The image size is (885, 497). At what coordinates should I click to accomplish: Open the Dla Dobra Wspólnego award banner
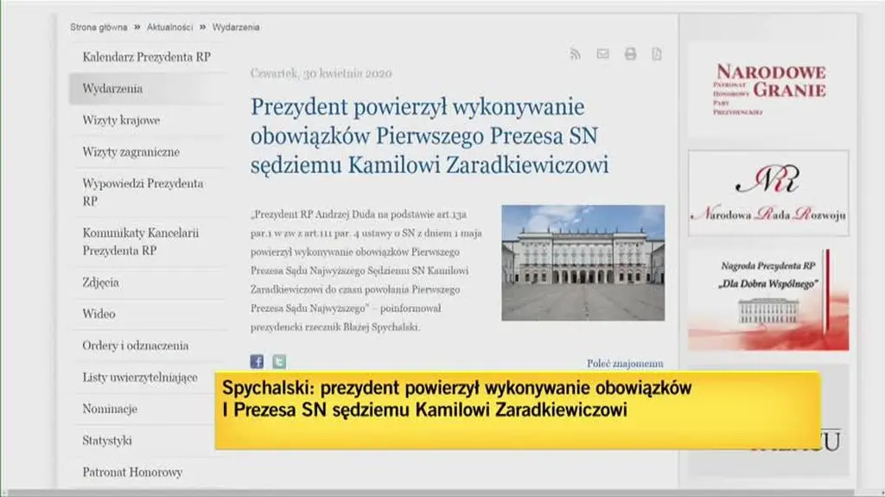click(768, 299)
